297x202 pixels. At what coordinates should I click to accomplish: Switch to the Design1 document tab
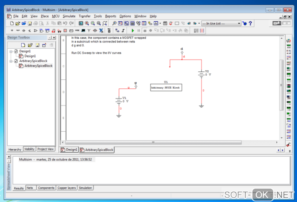click(x=69, y=150)
